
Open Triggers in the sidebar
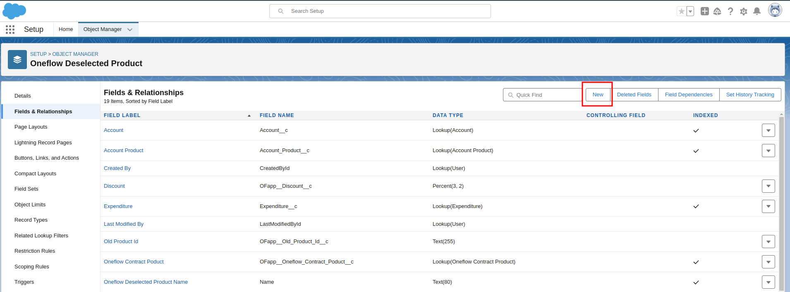coord(51,282)
